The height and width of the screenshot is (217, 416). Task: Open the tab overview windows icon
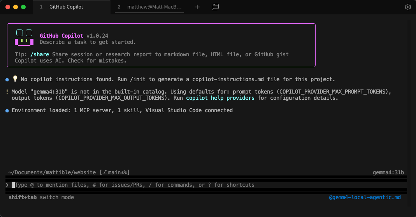pos(215,7)
